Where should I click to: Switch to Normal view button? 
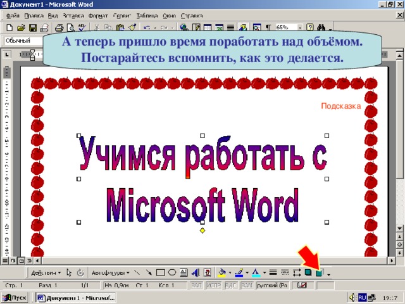pos(4,260)
